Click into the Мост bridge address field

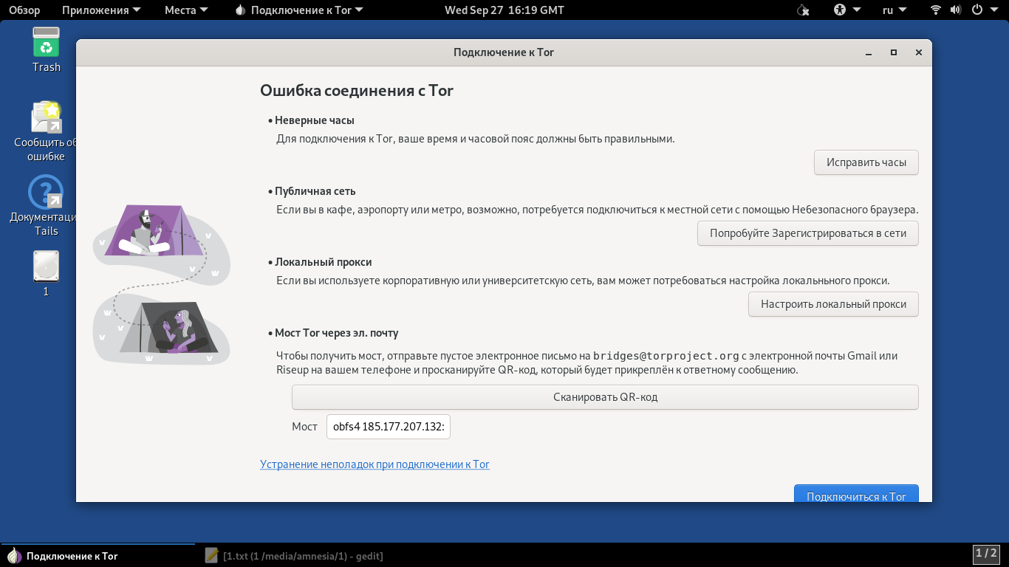(389, 427)
